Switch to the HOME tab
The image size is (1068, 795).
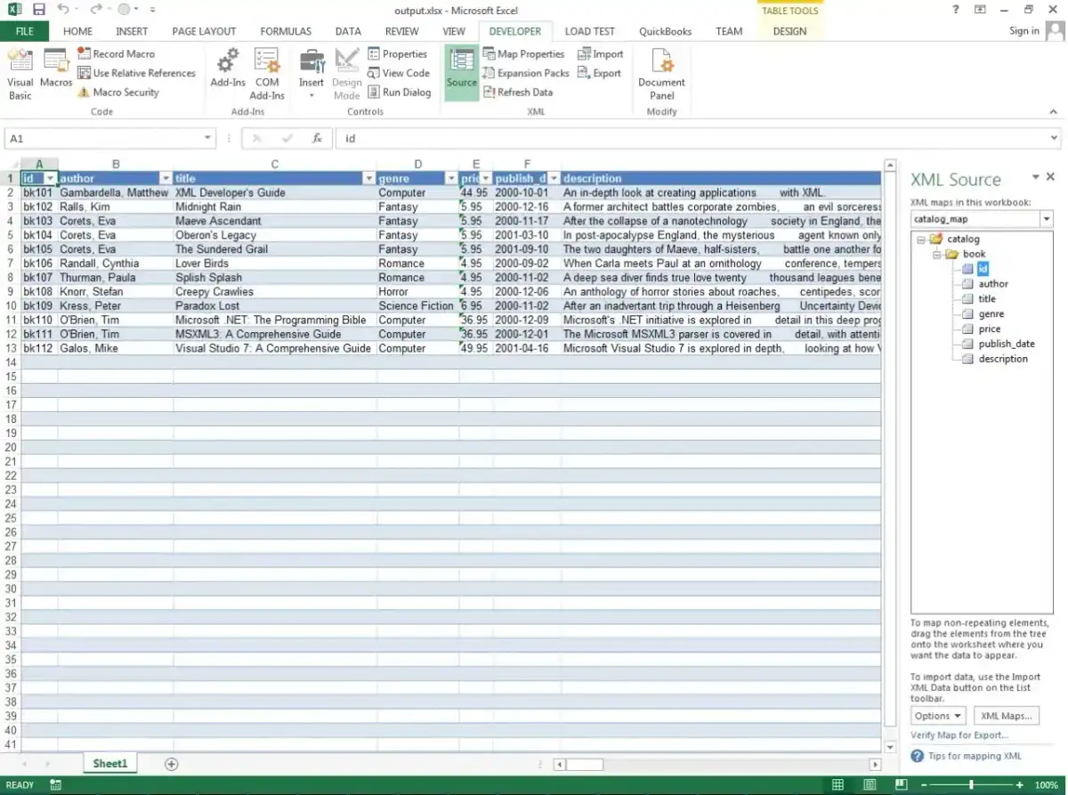click(x=77, y=31)
